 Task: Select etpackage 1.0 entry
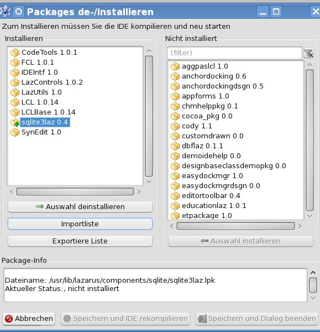[207, 216]
